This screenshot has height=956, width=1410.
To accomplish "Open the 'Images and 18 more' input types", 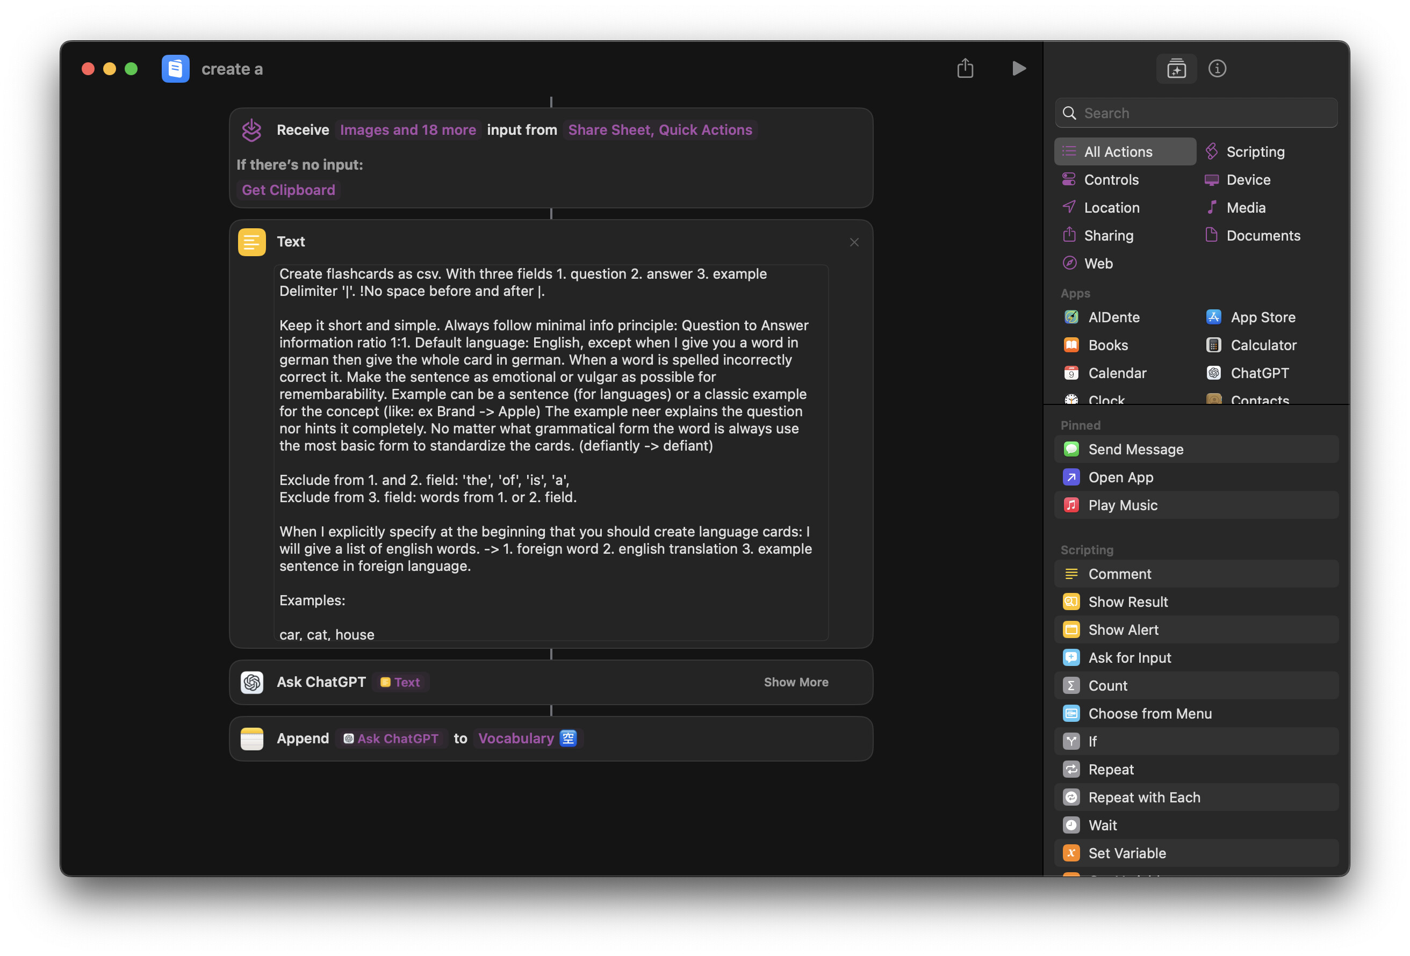I will (408, 130).
